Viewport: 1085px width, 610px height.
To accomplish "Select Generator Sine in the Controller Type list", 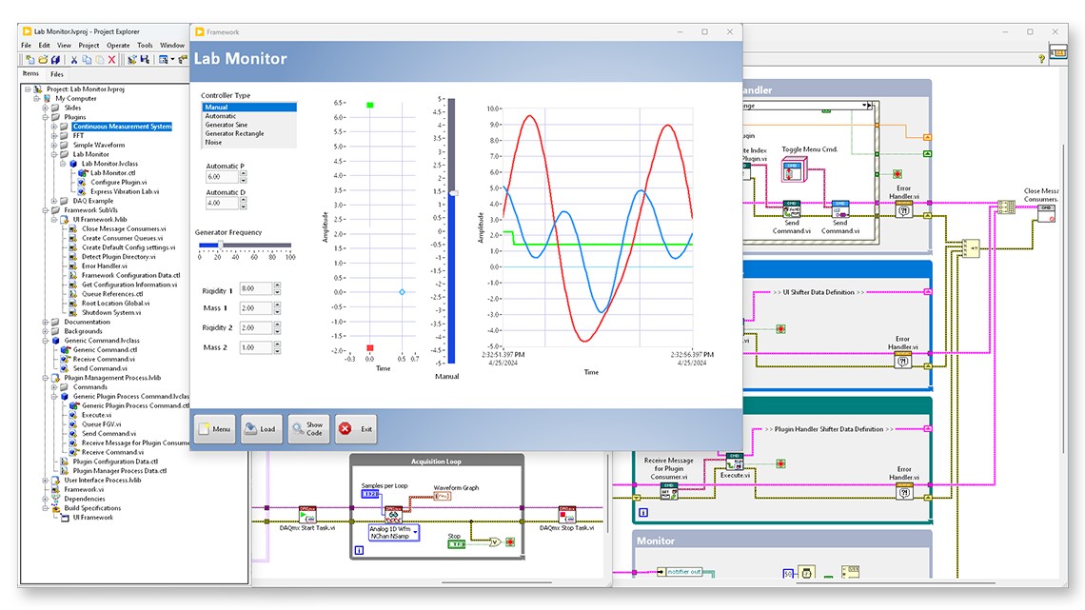I will [249, 126].
